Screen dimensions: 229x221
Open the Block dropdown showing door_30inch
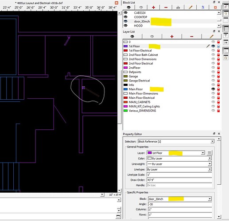180,199
